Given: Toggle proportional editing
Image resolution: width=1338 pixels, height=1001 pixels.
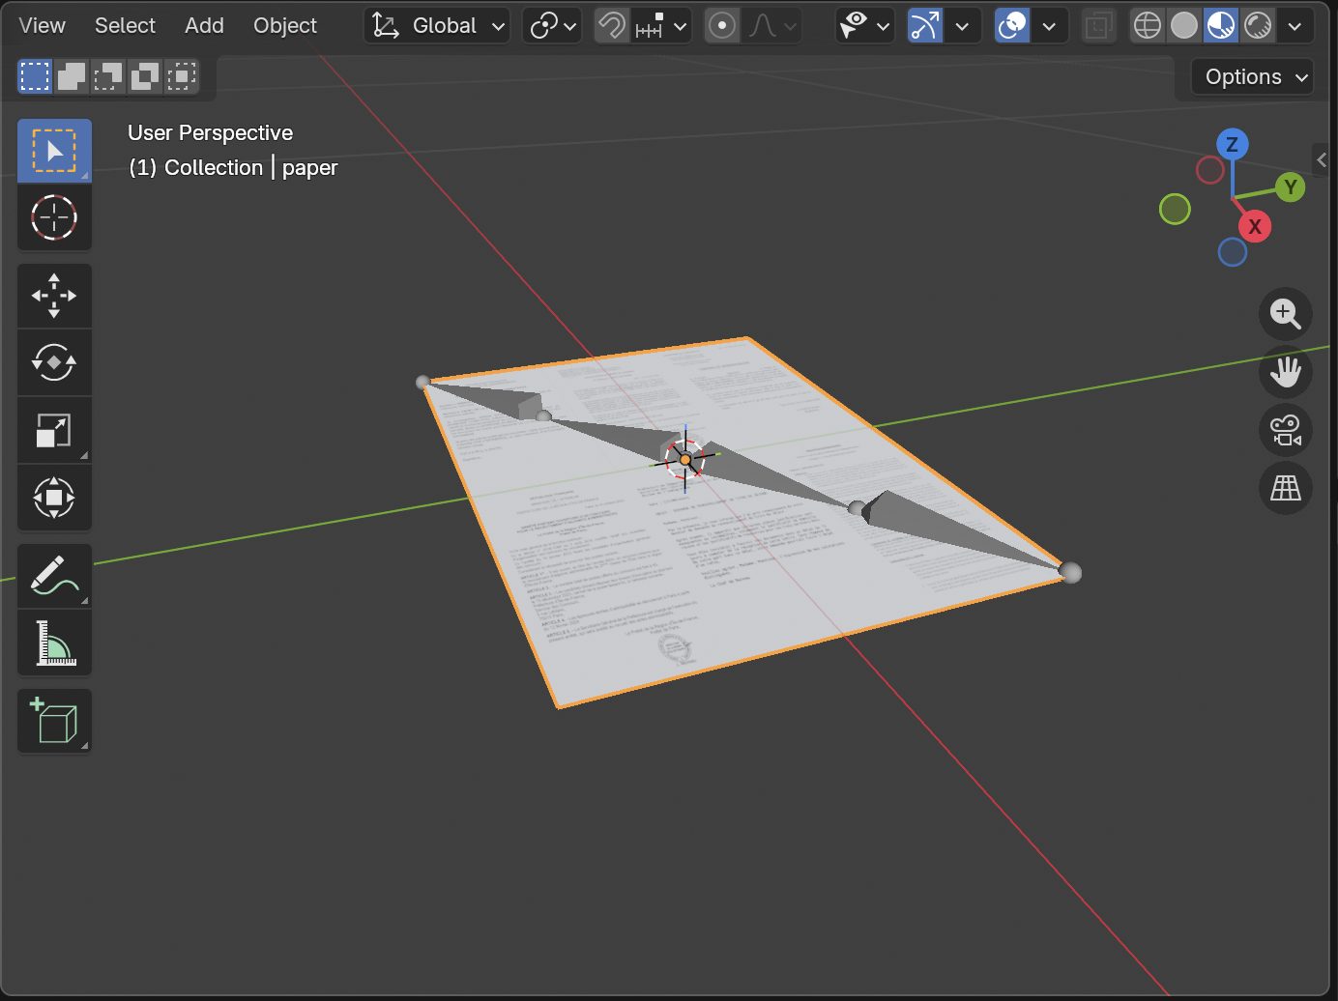Looking at the screenshot, I should coord(722,26).
